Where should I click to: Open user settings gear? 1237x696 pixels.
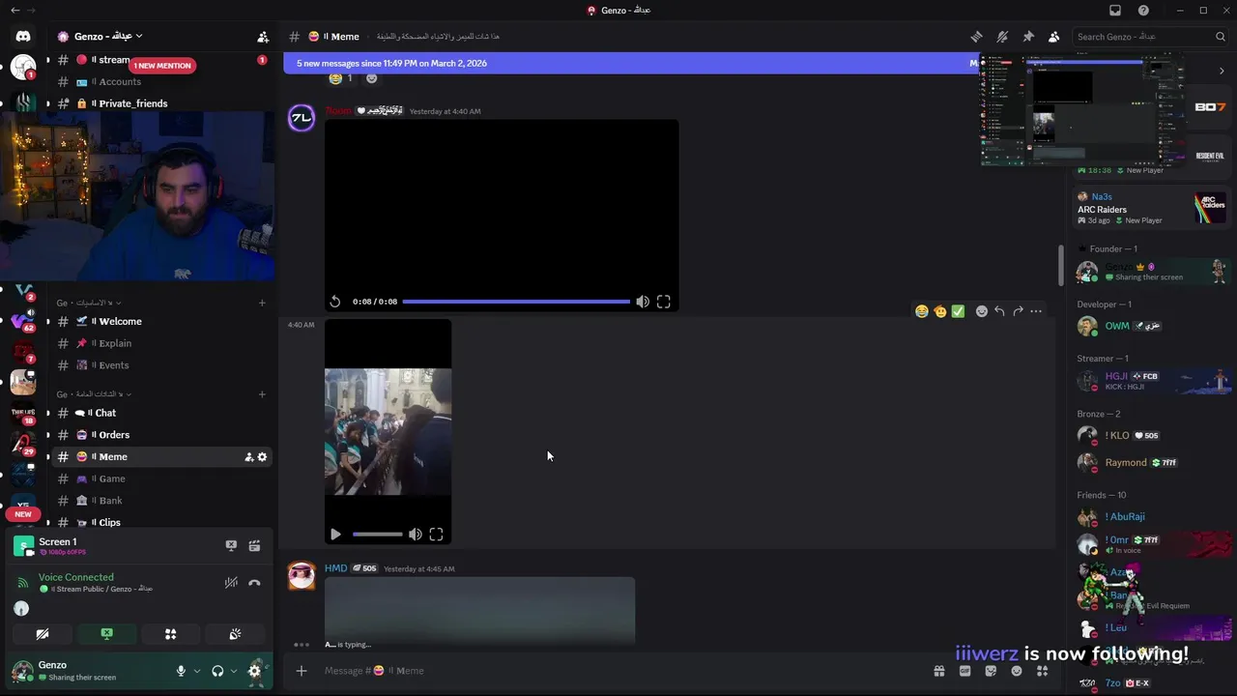click(255, 671)
